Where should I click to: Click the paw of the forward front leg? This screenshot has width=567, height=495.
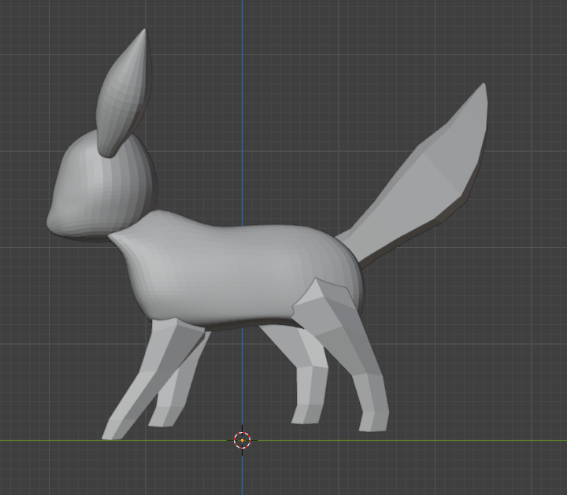(x=114, y=430)
